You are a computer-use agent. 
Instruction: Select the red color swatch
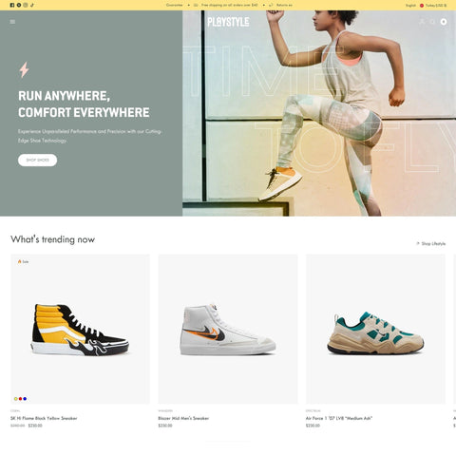click(x=20, y=399)
